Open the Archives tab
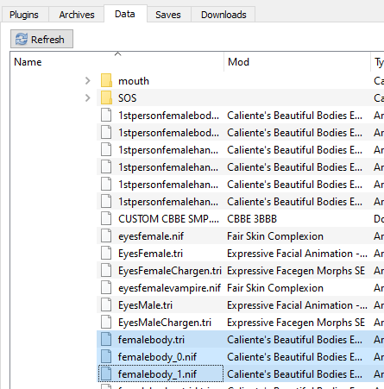Viewport: 384px width, 389px height. click(x=77, y=15)
